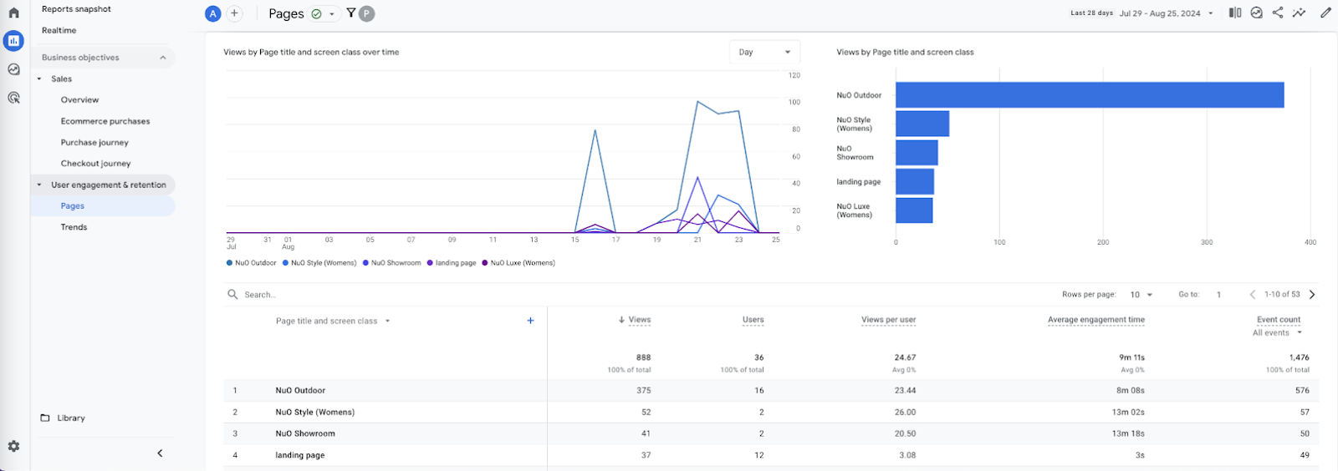Toggle landing page series in chart legend
The height and width of the screenshot is (471, 1338).
pos(452,263)
